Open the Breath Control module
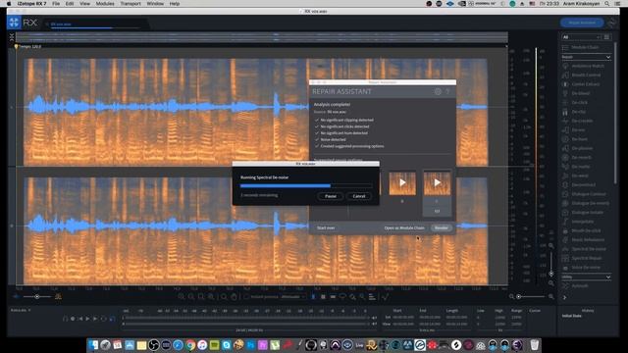Screen dimensions: 628x353 (x=586, y=75)
